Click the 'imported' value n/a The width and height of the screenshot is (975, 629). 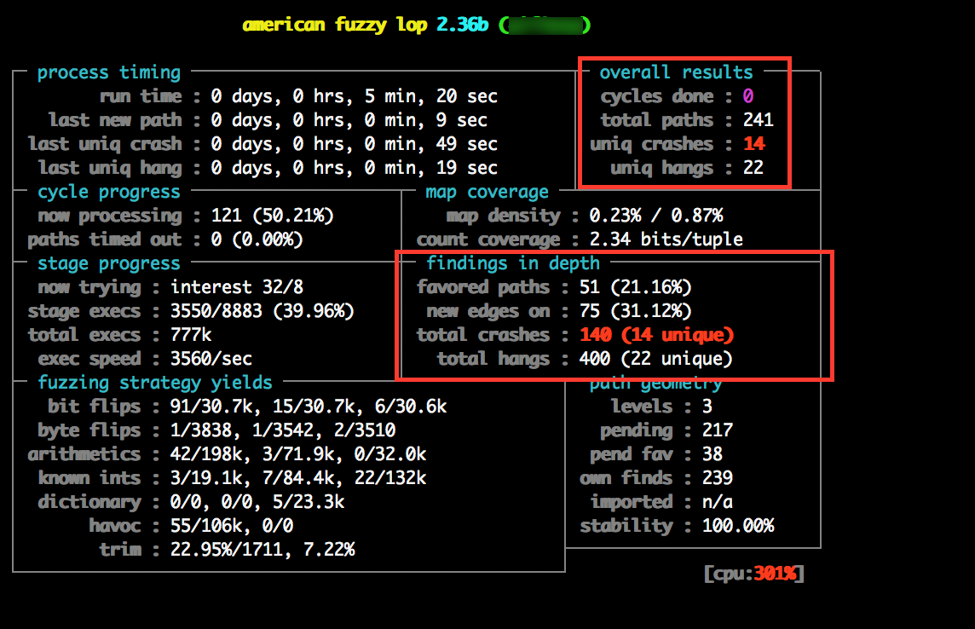[718, 502]
